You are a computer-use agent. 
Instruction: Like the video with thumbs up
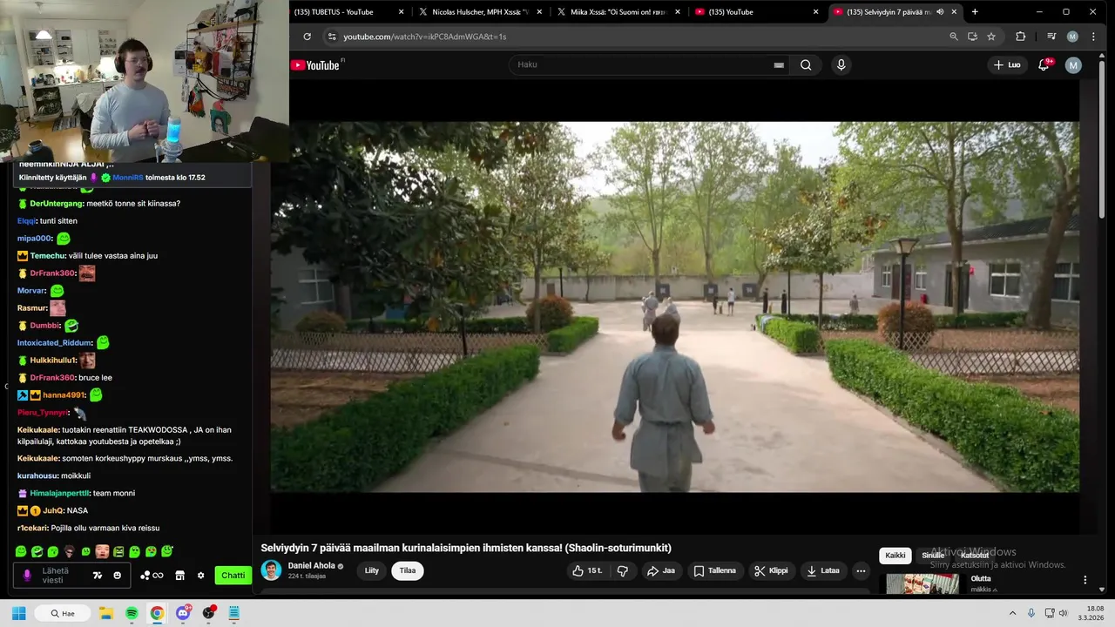point(586,571)
